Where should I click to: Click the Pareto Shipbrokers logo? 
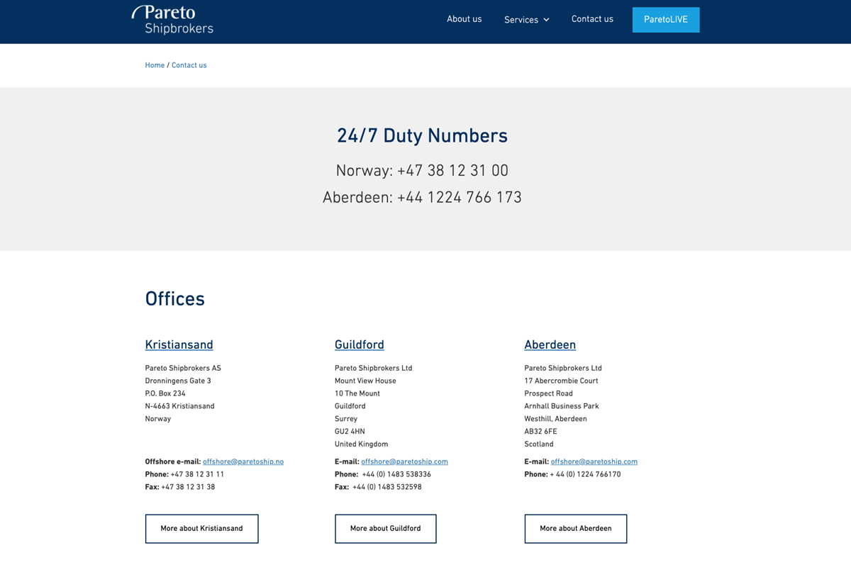click(x=172, y=20)
